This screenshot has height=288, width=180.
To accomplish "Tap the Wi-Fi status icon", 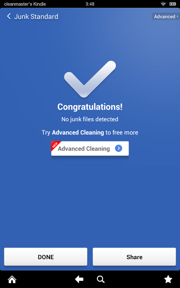I will 163,4.
